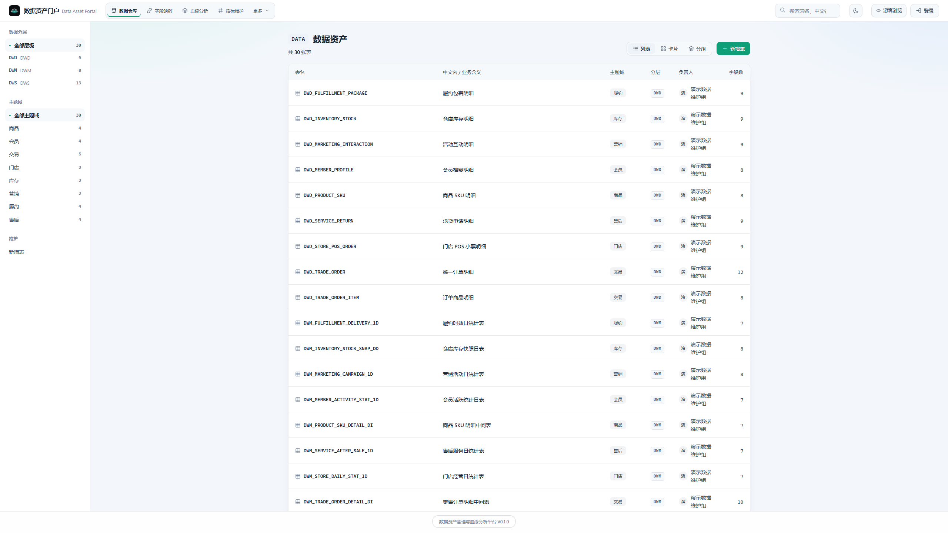
Task: Switch to 列表 list view
Action: click(642, 49)
